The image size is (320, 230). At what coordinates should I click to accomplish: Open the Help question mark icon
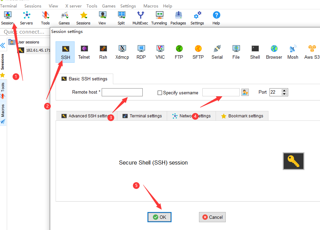tap(216, 18)
